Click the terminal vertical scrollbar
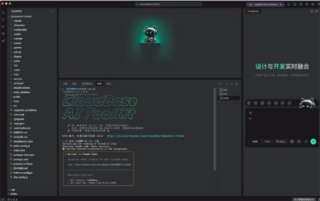The image size is (320, 201). pos(214,129)
